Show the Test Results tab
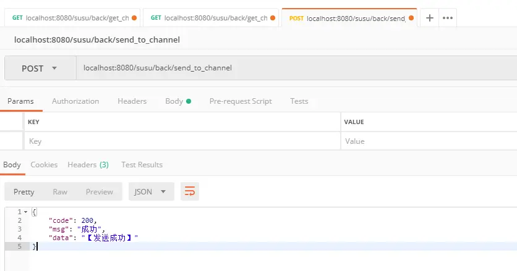This screenshot has width=517, height=271. (x=142, y=165)
